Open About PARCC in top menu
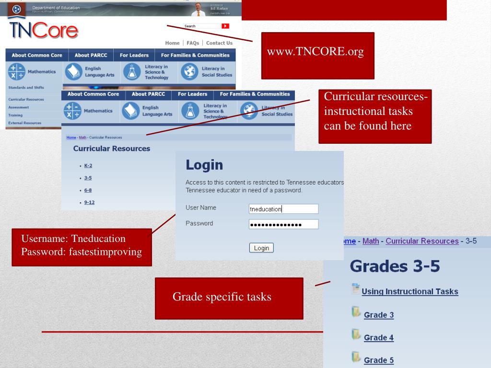 coord(91,55)
